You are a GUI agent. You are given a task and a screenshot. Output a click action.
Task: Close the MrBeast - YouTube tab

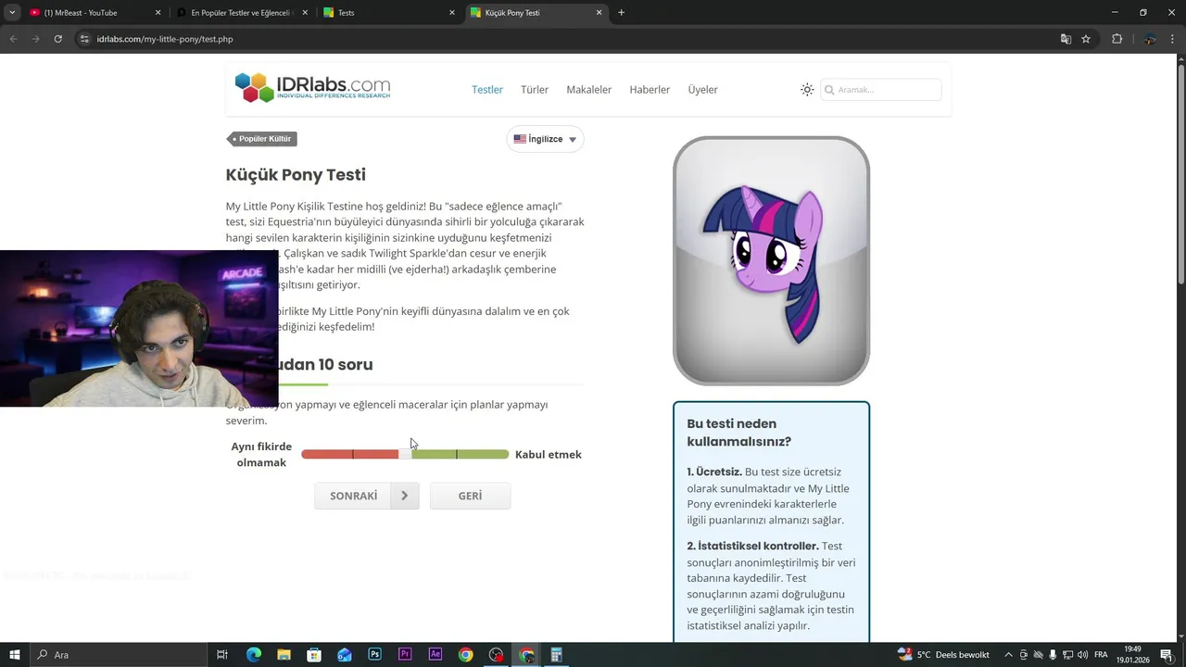158,13
